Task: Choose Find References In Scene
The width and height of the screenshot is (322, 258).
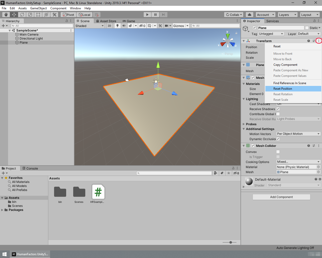Action: 293,83
